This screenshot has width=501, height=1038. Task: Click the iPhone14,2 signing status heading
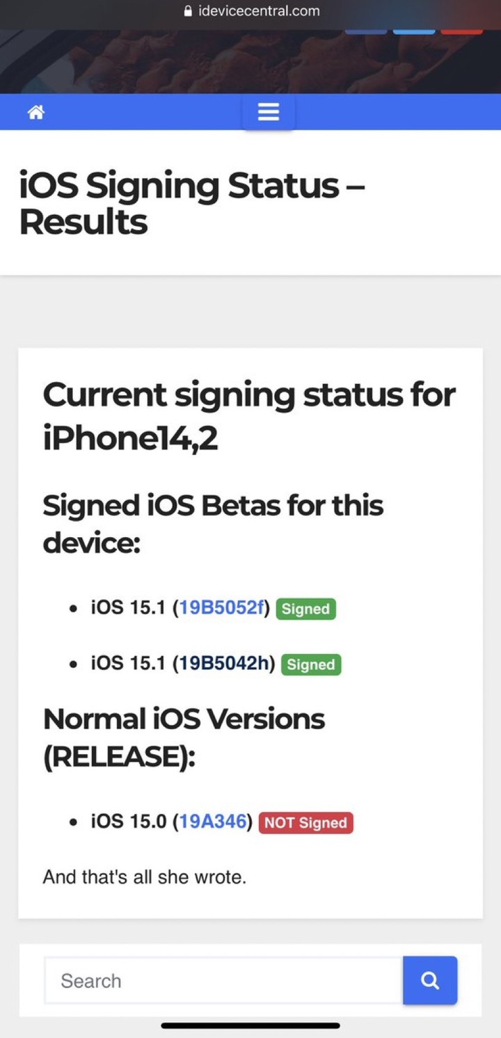249,417
